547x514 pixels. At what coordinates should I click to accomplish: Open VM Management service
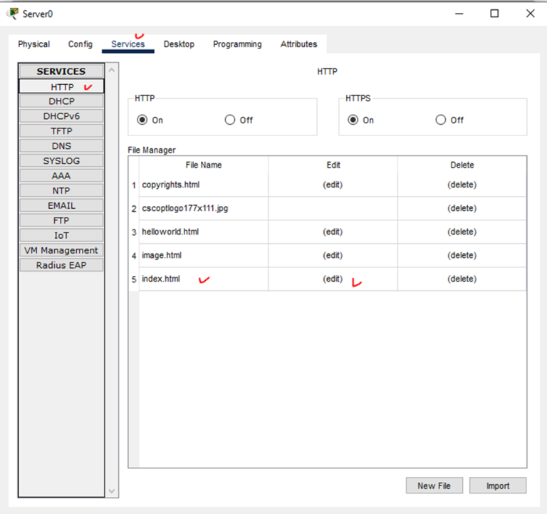[x=61, y=250]
